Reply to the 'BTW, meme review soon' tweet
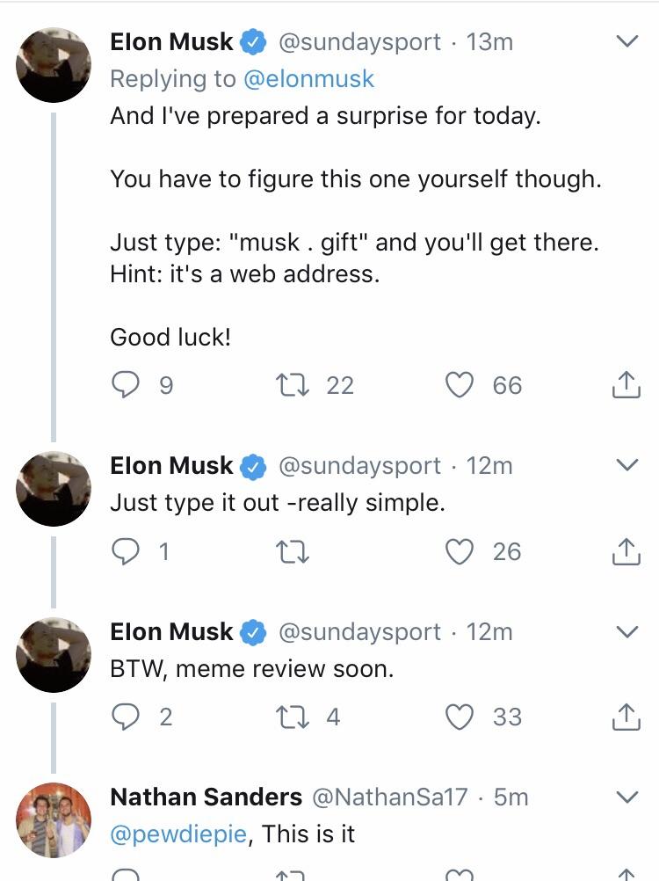This screenshot has height=881, width=659. [x=124, y=717]
